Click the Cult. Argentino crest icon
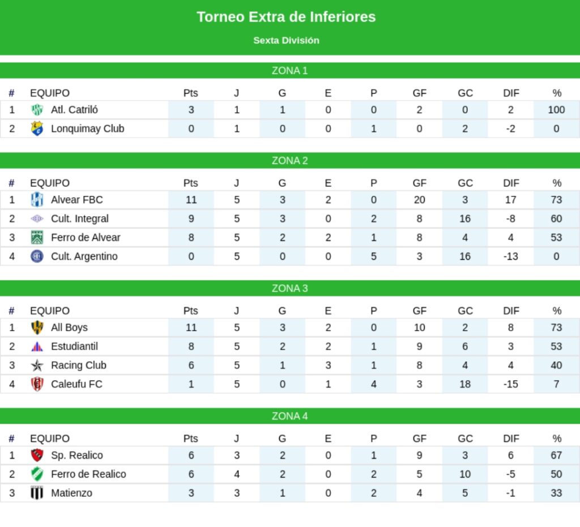Image resolution: width=580 pixels, height=527 pixels. click(37, 256)
